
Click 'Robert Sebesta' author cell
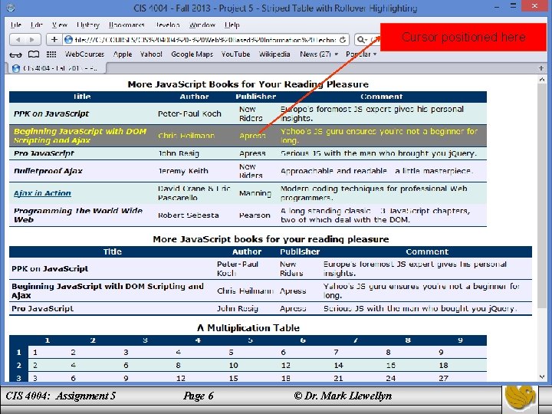pos(189,215)
